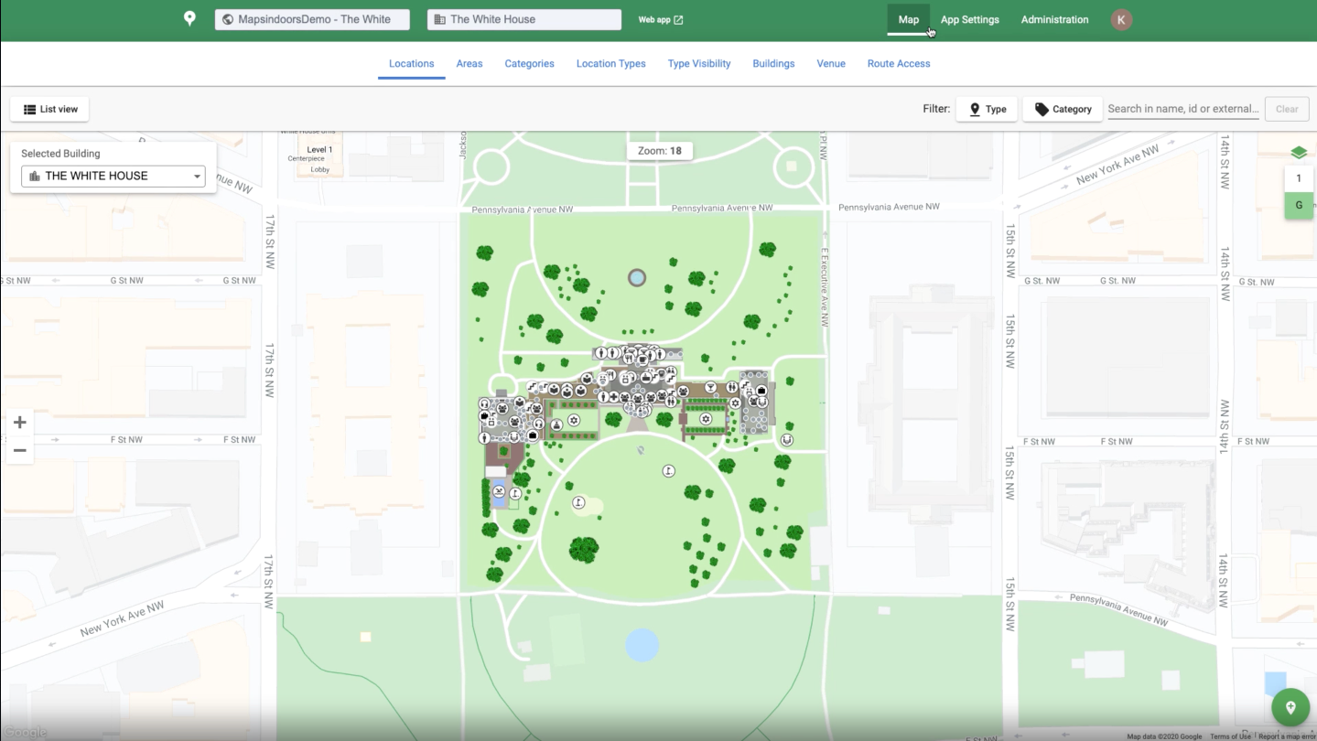
Task: Open The White House venue selector
Action: [x=524, y=19]
